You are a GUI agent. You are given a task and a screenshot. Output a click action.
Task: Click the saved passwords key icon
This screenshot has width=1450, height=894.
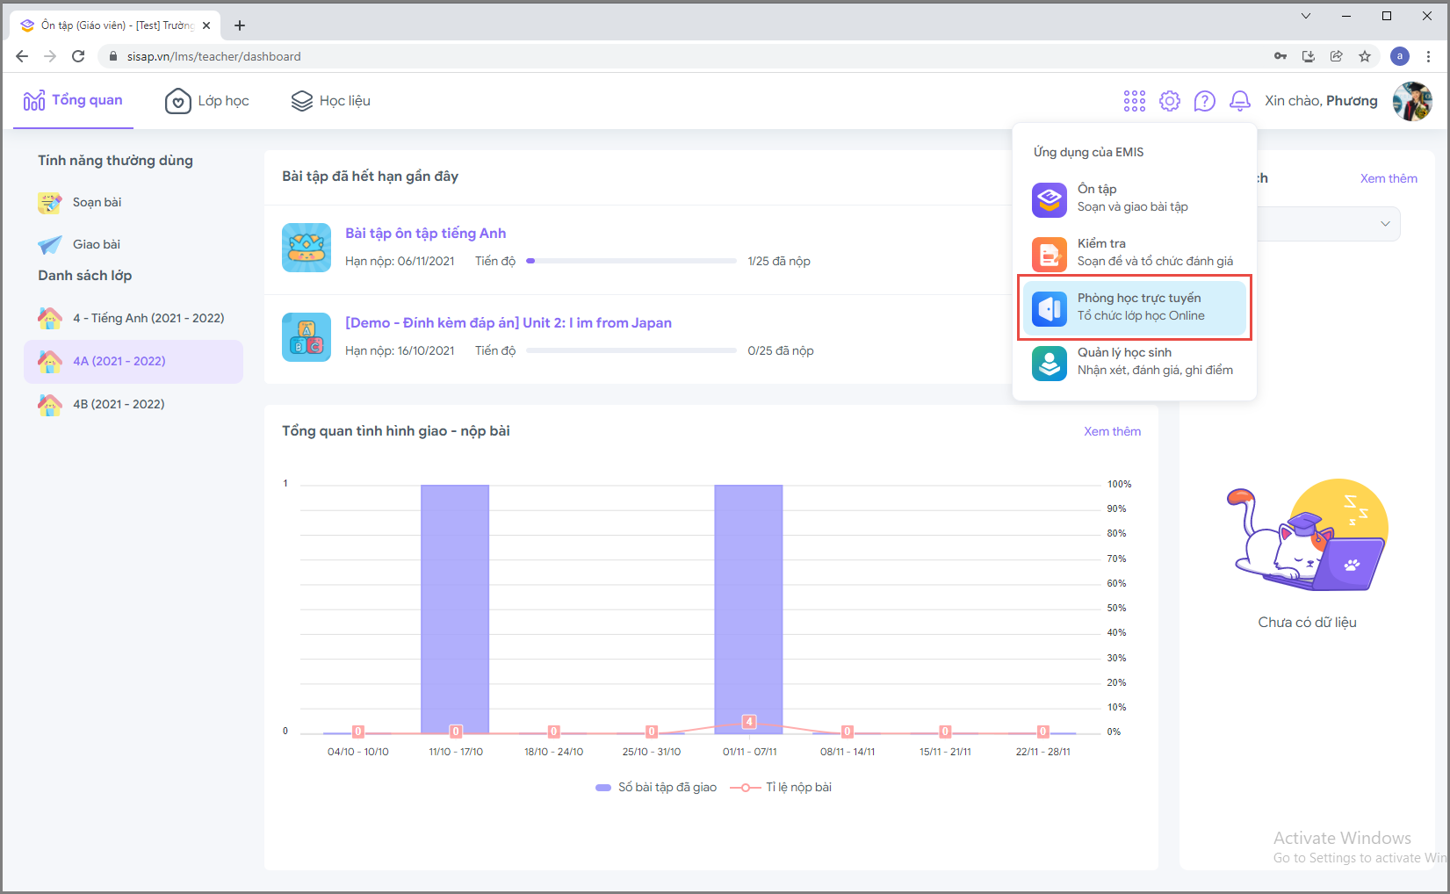click(1280, 56)
